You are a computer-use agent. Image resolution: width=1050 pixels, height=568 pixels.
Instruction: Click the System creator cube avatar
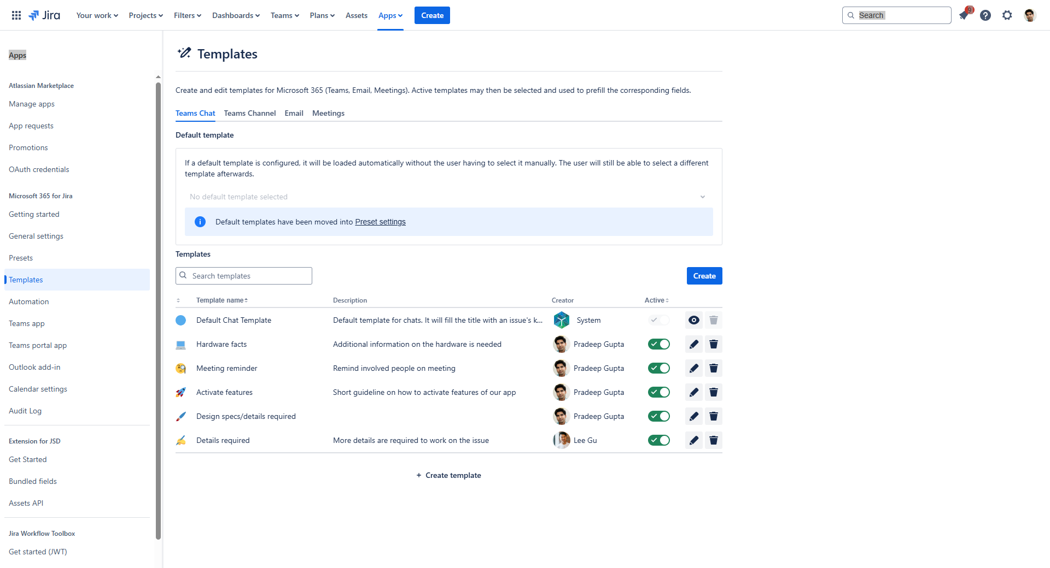(x=562, y=320)
